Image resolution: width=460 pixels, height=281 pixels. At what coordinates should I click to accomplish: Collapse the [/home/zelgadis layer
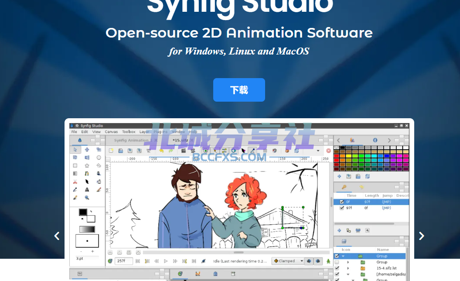[x=348, y=274]
